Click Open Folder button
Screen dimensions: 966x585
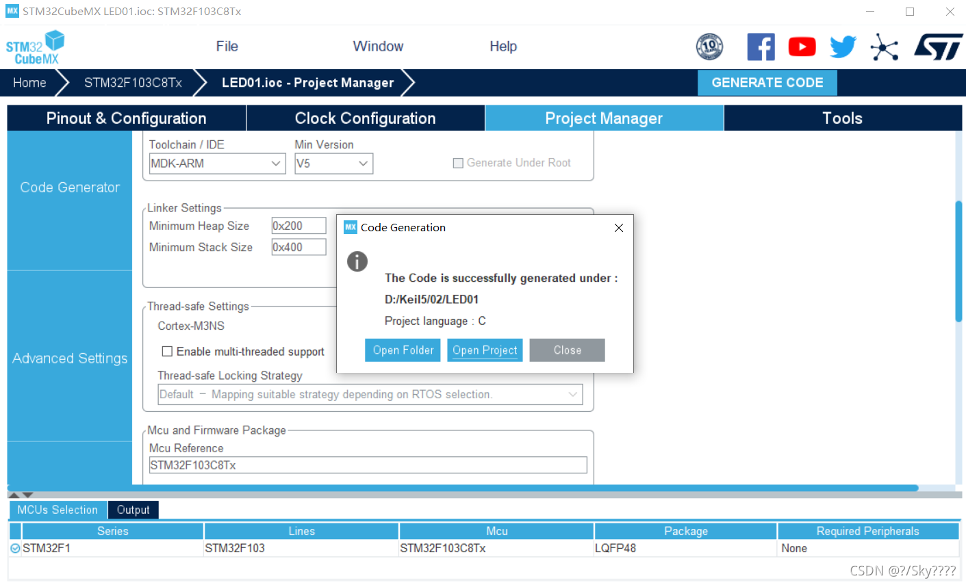click(x=403, y=350)
